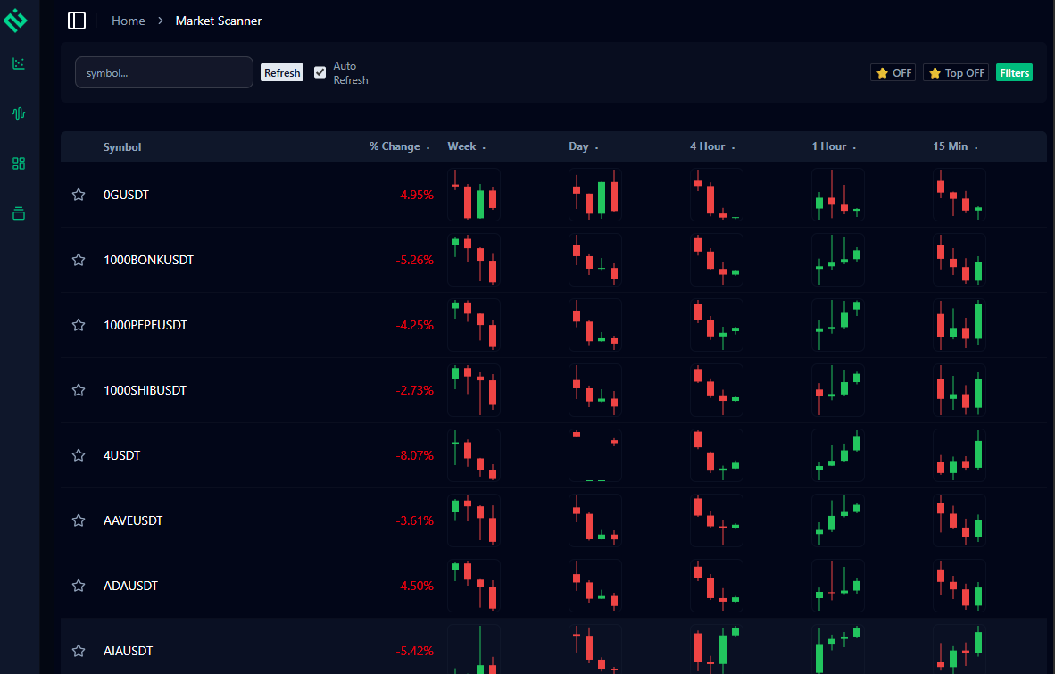Viewport: 1055px width, 674px height.
Task: Add AIAUSDT to favorites via its star
Action: point(78,651)
